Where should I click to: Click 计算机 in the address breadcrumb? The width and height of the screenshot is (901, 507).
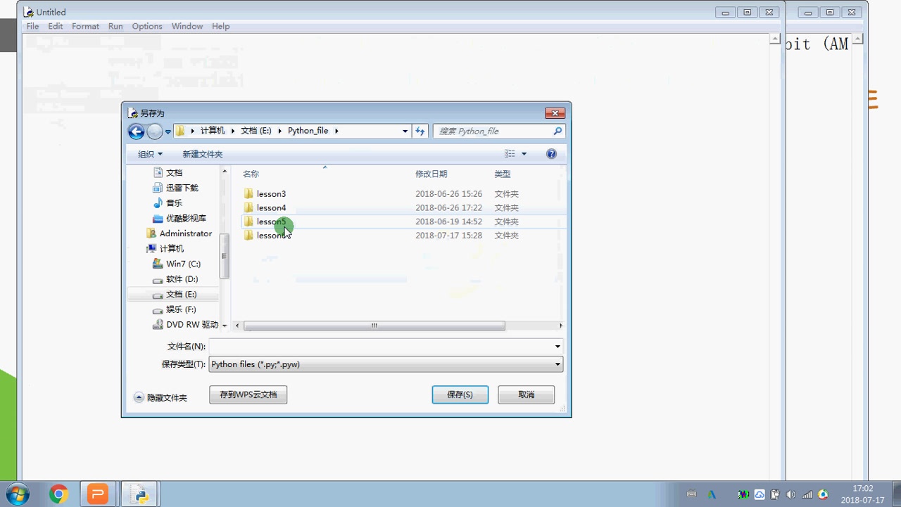pos(212,131)
